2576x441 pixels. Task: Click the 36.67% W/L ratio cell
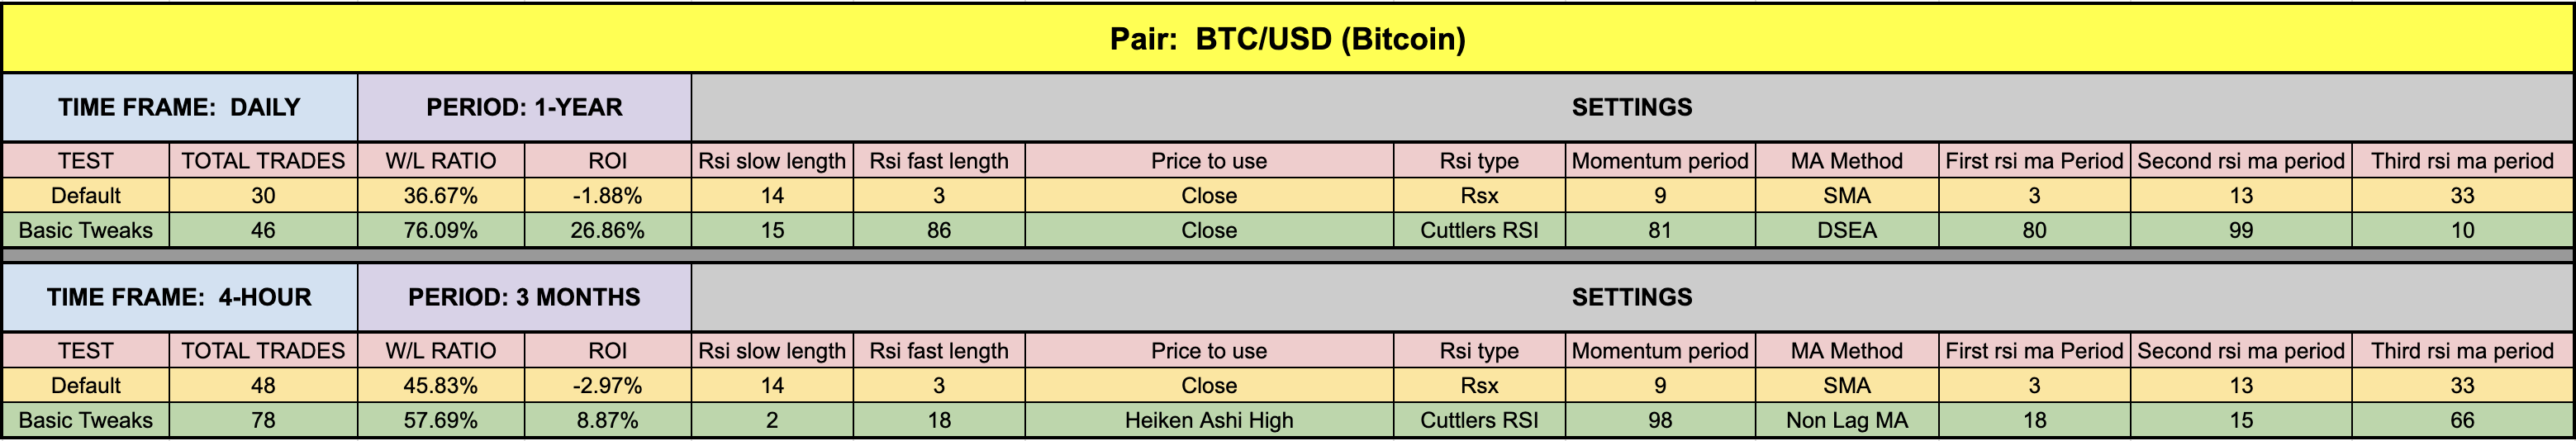tap(440, 195)
